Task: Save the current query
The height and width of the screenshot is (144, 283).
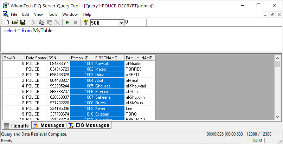Action: [23, 22]
